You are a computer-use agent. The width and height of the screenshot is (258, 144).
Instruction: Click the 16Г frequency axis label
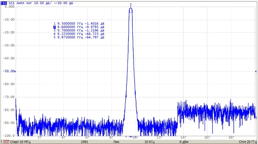pyautogui.click(x=207, y=137)
